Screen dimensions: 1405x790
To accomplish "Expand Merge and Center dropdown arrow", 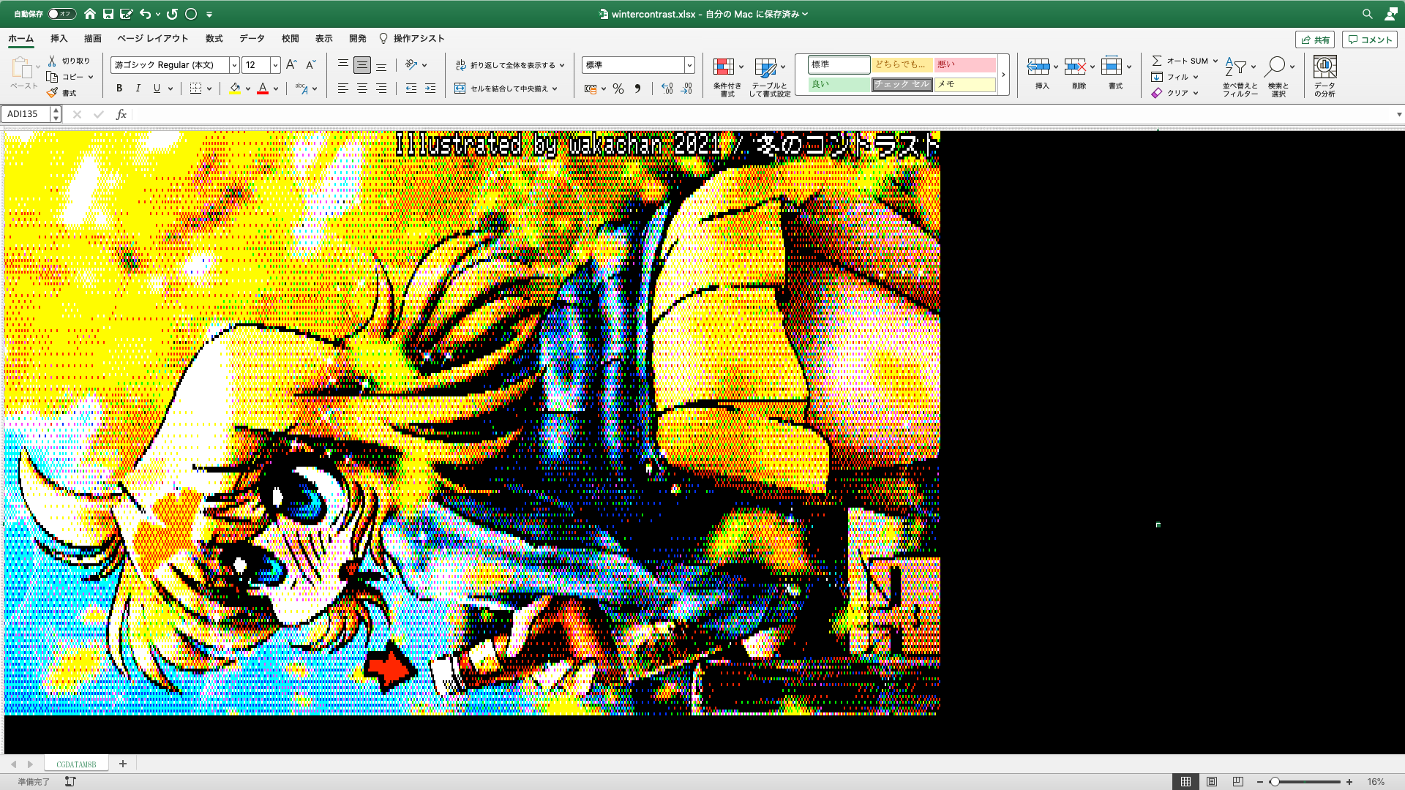I will coord(555,89).
